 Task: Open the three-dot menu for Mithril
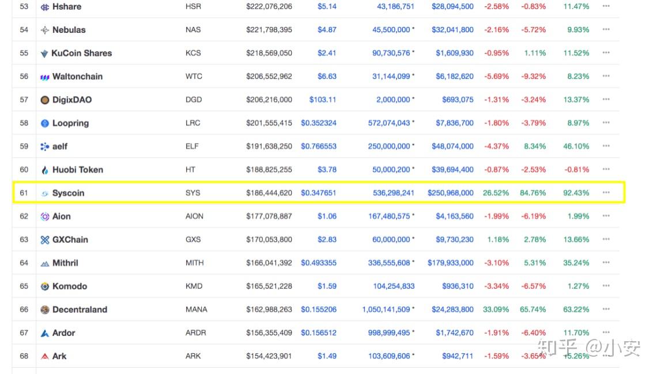click(x=606, y=262)
